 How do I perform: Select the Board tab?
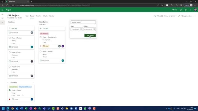[x=32, y=16]
